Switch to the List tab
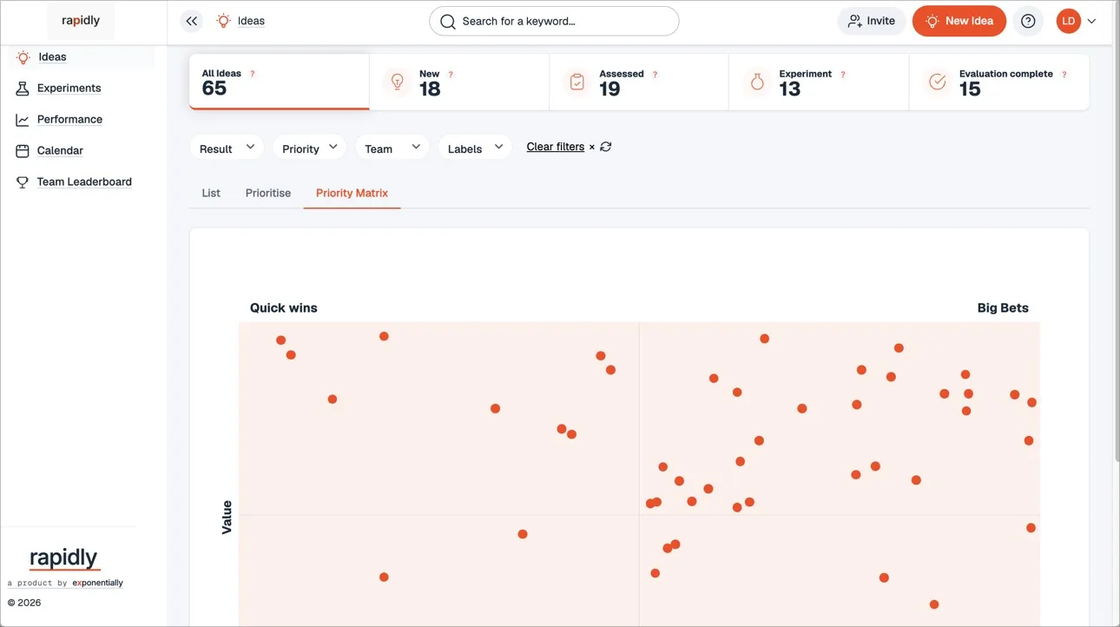 [x=211, y=193]
